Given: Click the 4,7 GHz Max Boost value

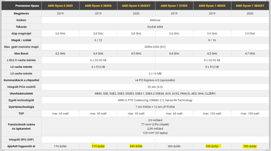Looking at the screenshot, I should (x=250, y=54).
